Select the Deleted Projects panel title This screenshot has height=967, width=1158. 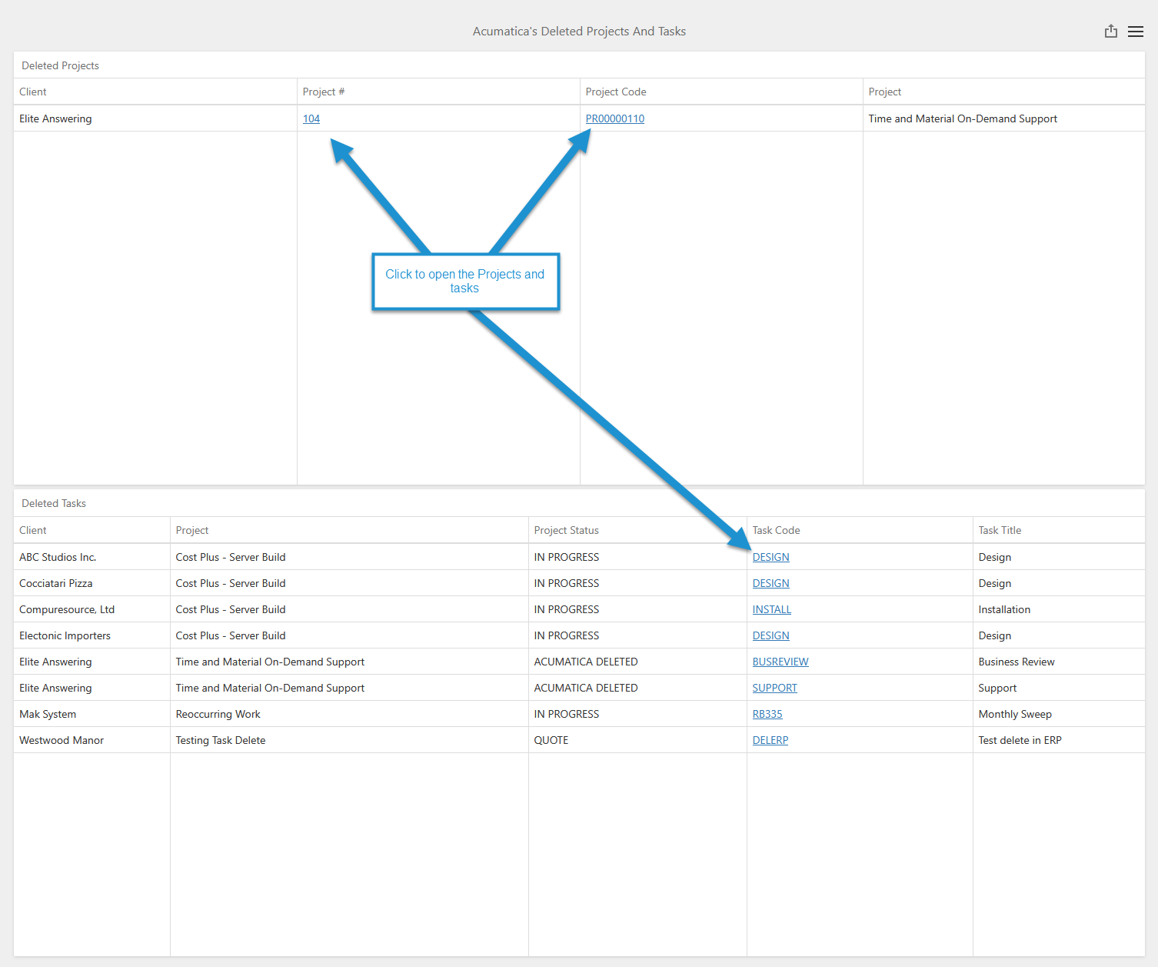coord(60,65)
